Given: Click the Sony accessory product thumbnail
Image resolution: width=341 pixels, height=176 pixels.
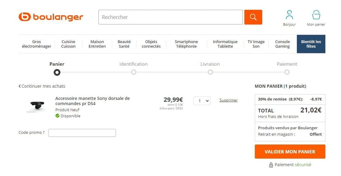Looking at the screenshot, I should 36,106.
